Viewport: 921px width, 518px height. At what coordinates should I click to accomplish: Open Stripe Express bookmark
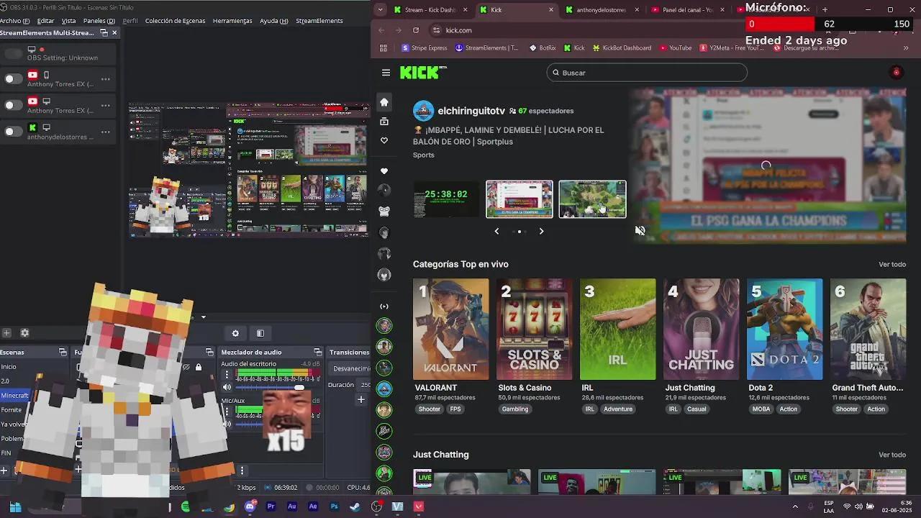(x=425, y=48)
